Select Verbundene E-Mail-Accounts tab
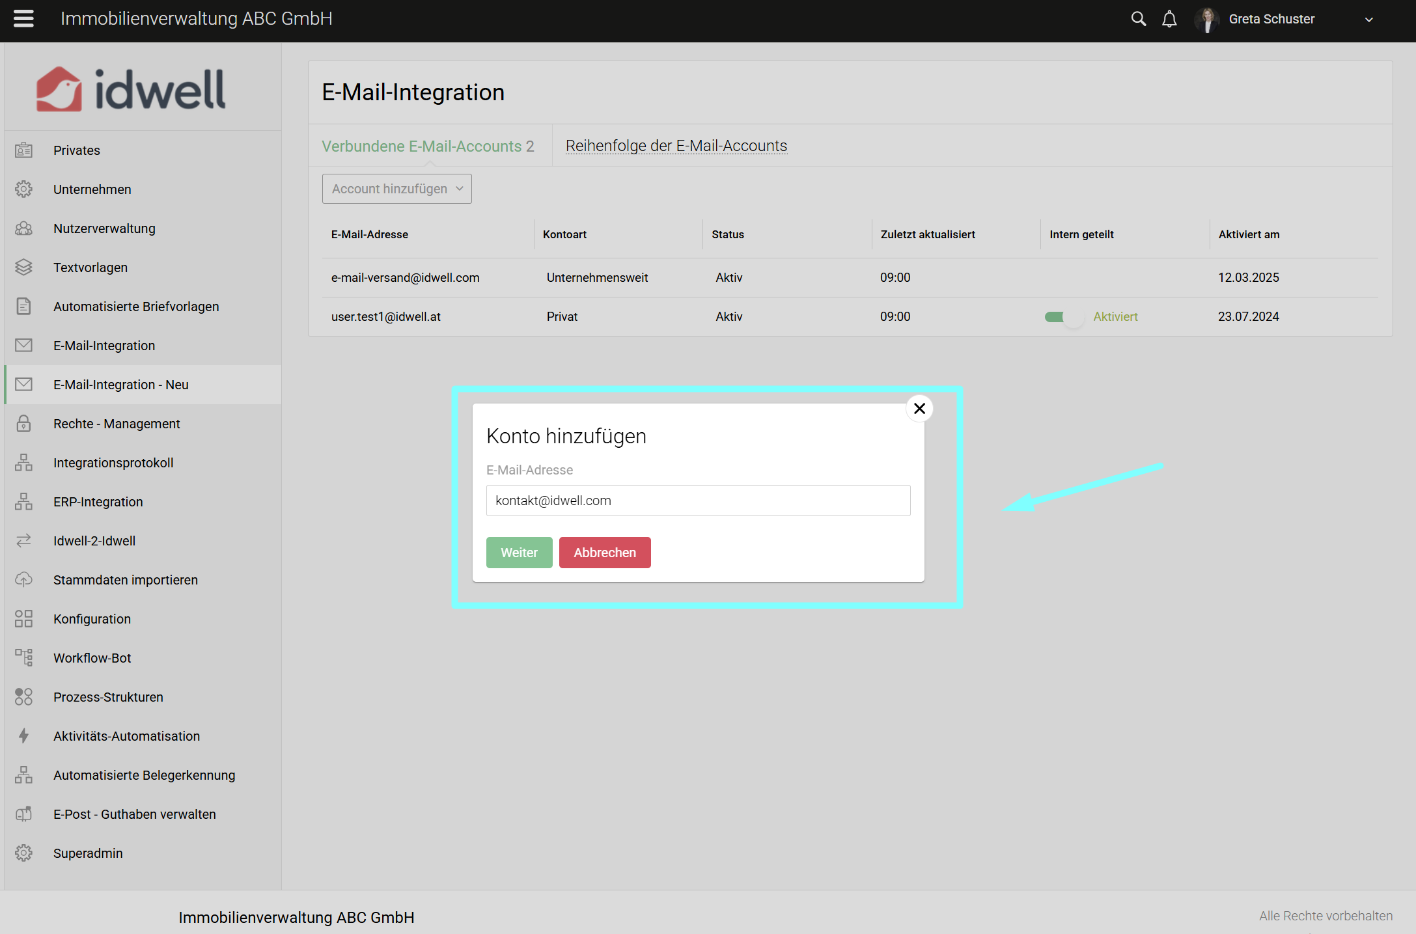1416x934 pixels. (428, 146)
